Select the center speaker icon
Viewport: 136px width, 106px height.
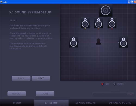(x=98, y=23)
